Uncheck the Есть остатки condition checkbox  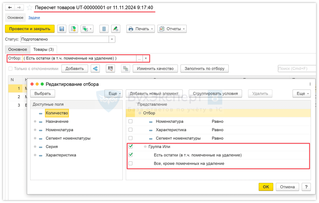click(x=130, y=155)
